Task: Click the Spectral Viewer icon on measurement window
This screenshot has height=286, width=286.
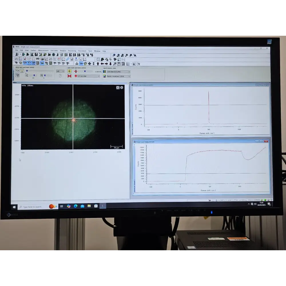Action: click(x=132, y=126)
